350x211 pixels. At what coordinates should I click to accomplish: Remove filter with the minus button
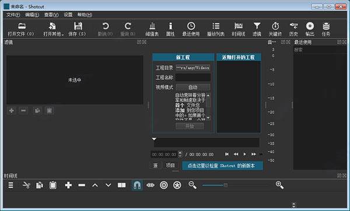pyautogui.click(x=23, y=110)
